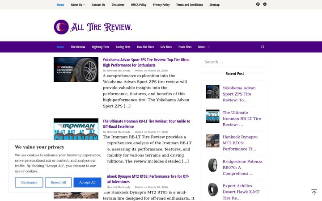The image size is (322, 201).
Task: Open the LinkedIn social icon
Action: (x=265, y=4)
